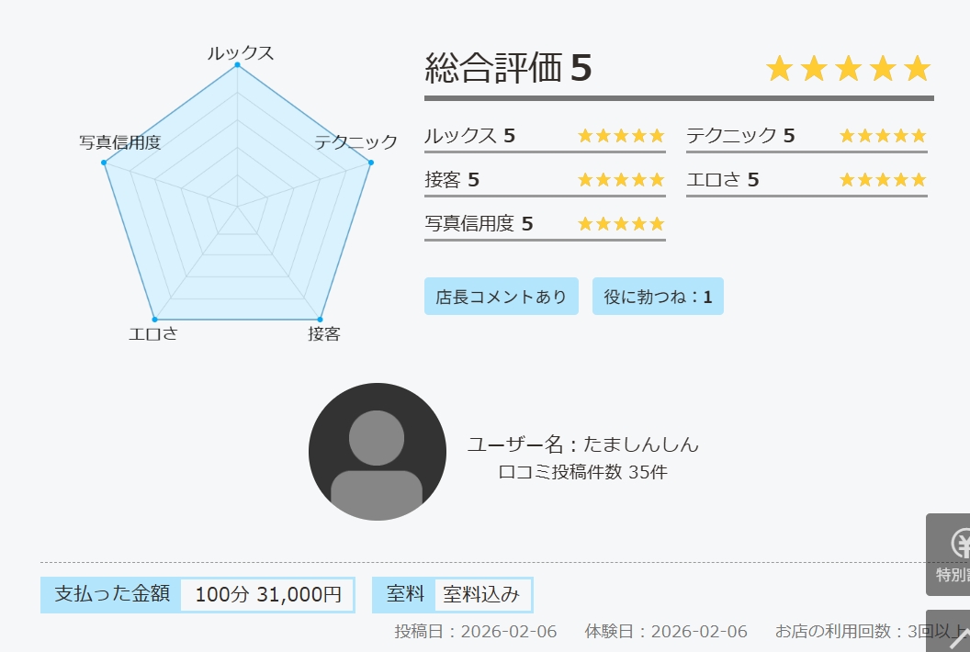Click the radar chart テクニック vertex point
970x652 pixels.
370,163
